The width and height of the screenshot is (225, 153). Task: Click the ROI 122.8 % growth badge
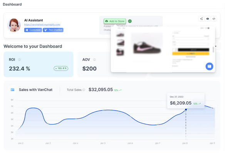61,68
